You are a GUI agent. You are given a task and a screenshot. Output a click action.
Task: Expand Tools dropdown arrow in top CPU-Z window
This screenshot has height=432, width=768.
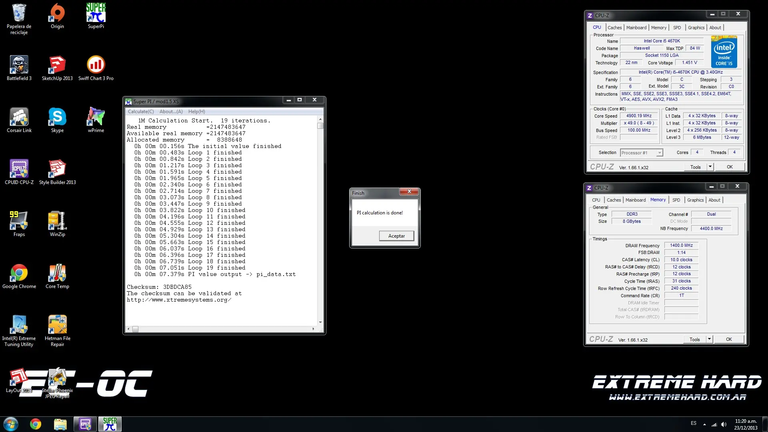click(x=710, y=167)
